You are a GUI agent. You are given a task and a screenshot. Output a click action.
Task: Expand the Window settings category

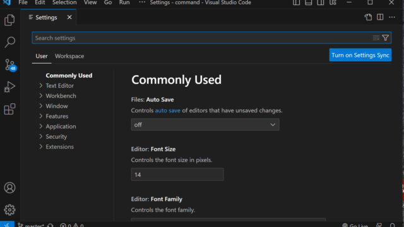point(40,106)
